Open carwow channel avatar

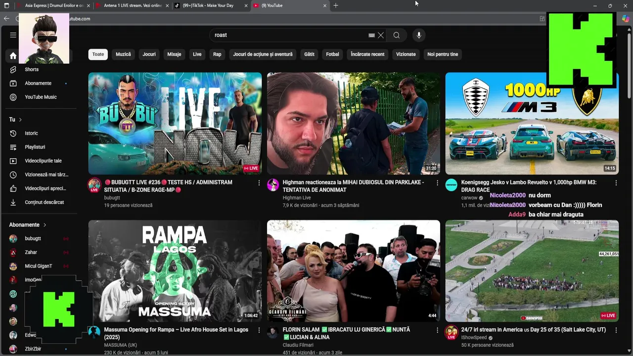[451, 185]
